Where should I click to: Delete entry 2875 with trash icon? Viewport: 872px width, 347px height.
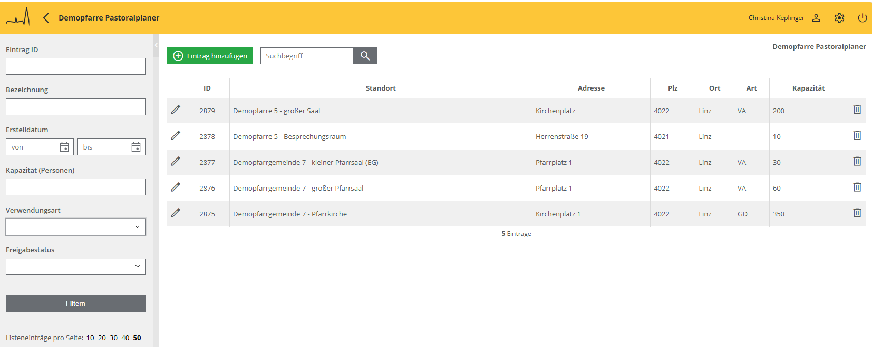[857, 213]
